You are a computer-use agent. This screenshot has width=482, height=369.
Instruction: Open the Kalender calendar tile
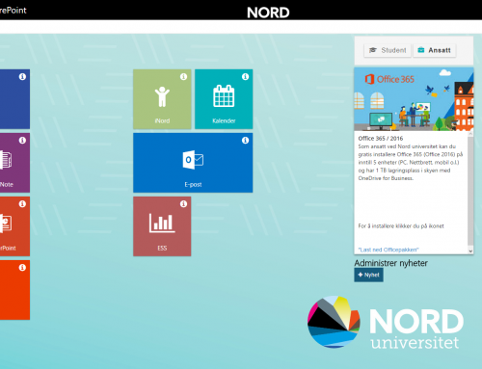[x=224, y=99]
